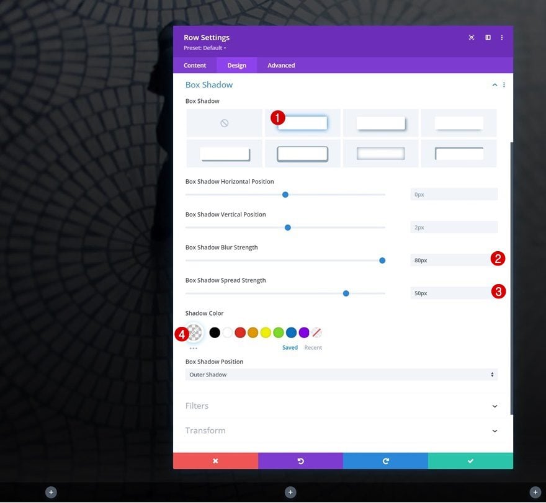Viewport: 546px width, 503px height.
Task: Choose preset with thick outline shadow
Action: tap(303, 154)
